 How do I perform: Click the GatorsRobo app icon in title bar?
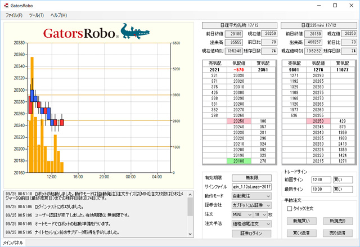click(6, 5)
